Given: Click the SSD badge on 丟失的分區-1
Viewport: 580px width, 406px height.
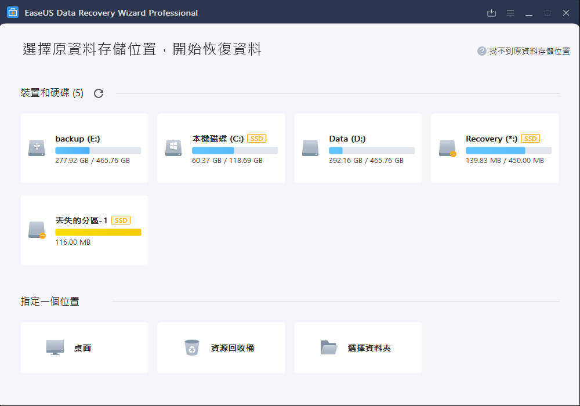Looking at the screenshot, I should coord(121,220).
